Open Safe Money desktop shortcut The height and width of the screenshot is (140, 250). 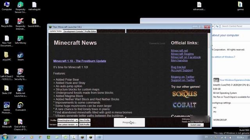point(20,40)
